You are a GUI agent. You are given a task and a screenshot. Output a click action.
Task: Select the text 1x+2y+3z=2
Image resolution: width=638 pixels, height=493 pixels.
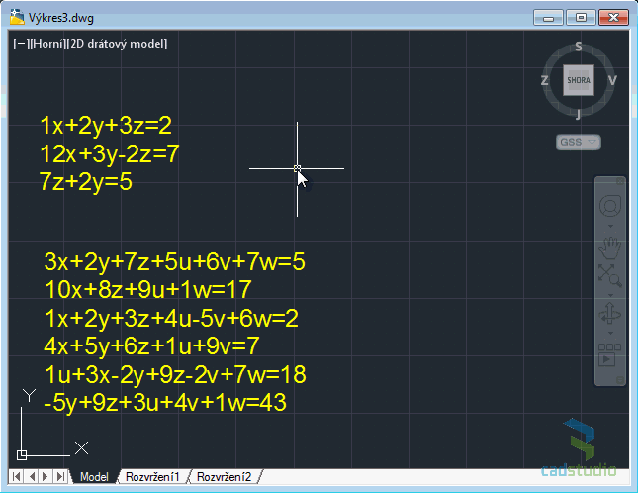(x=106, y=126)
